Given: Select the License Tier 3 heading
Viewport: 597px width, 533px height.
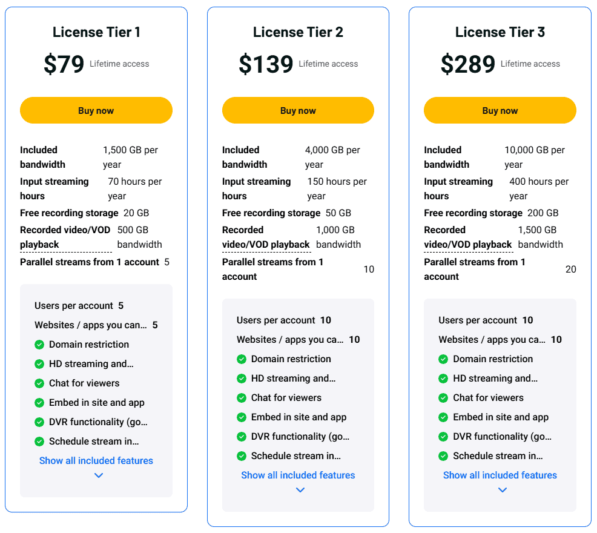Looking at the screenshot, I should pyautogui.click(x=500, y=32).
